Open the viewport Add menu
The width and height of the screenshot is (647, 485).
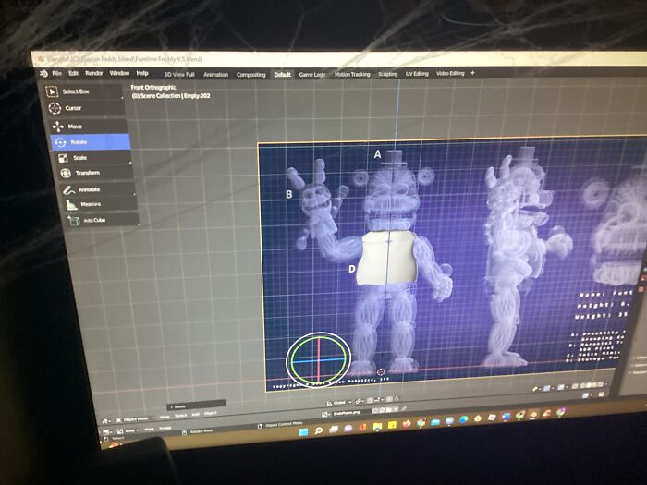click(x=196, y=414)
